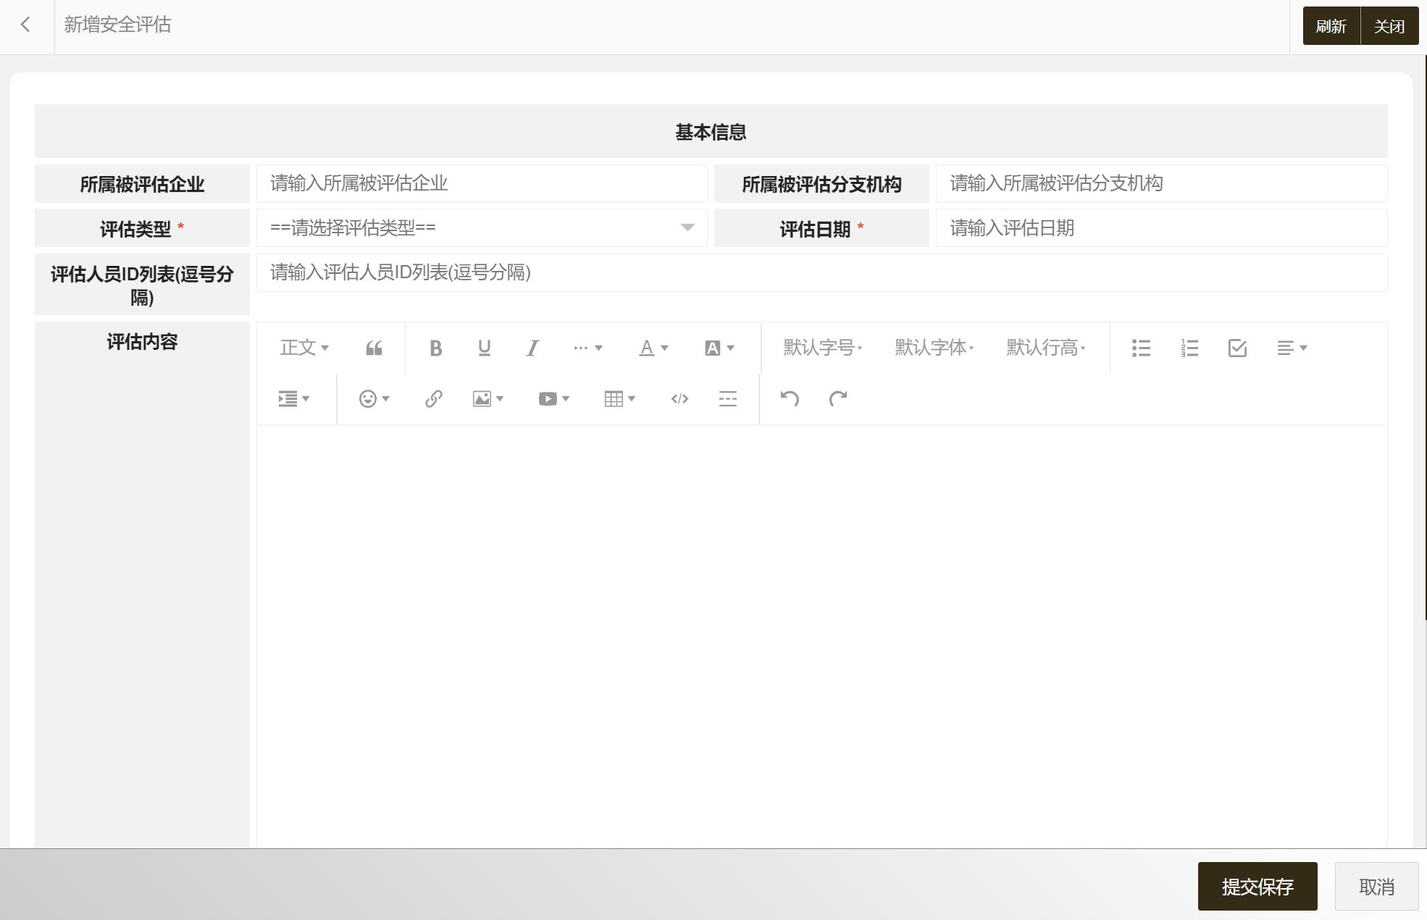The width and height of the screenshot is (1427, 920).
Task: Open 正文 heading style dropdown
Action: 304,348
